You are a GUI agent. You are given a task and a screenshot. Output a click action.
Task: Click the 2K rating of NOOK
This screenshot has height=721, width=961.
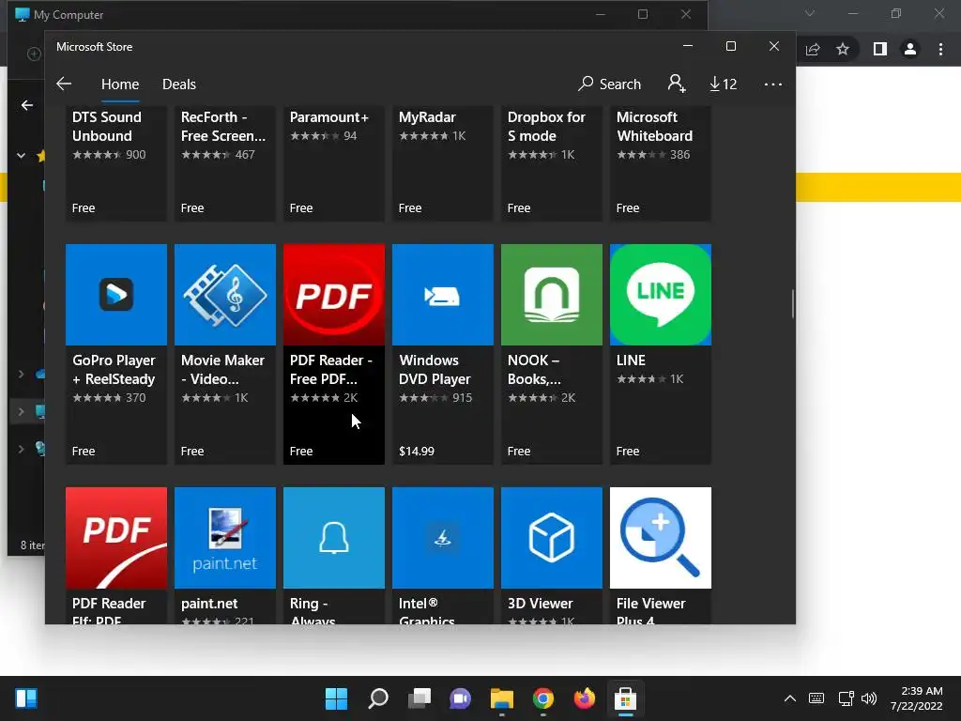(x=568, y=398)
